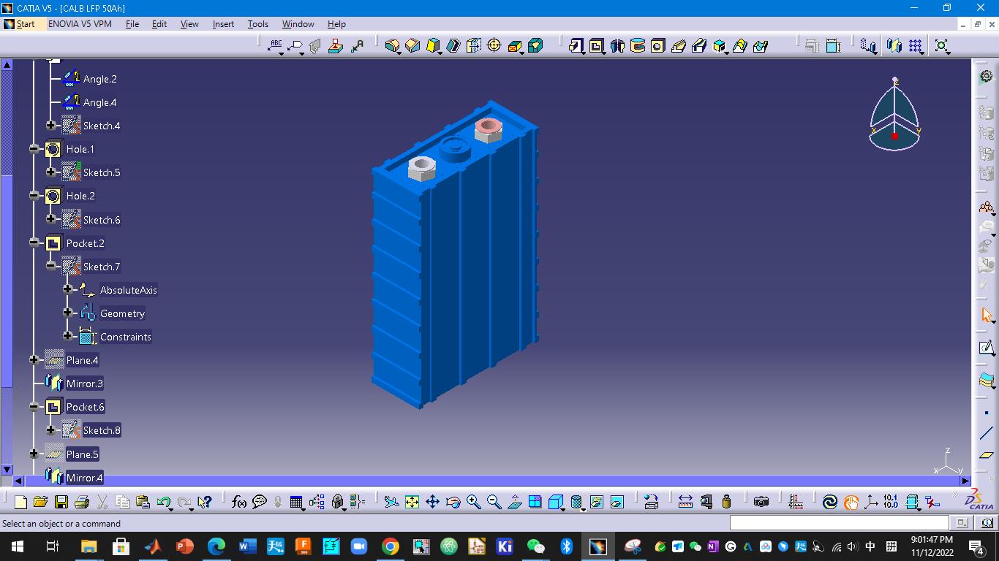Viewport: 999px width, 561px height.
Task: Click the Windows Start button
Action: (17, 546)
